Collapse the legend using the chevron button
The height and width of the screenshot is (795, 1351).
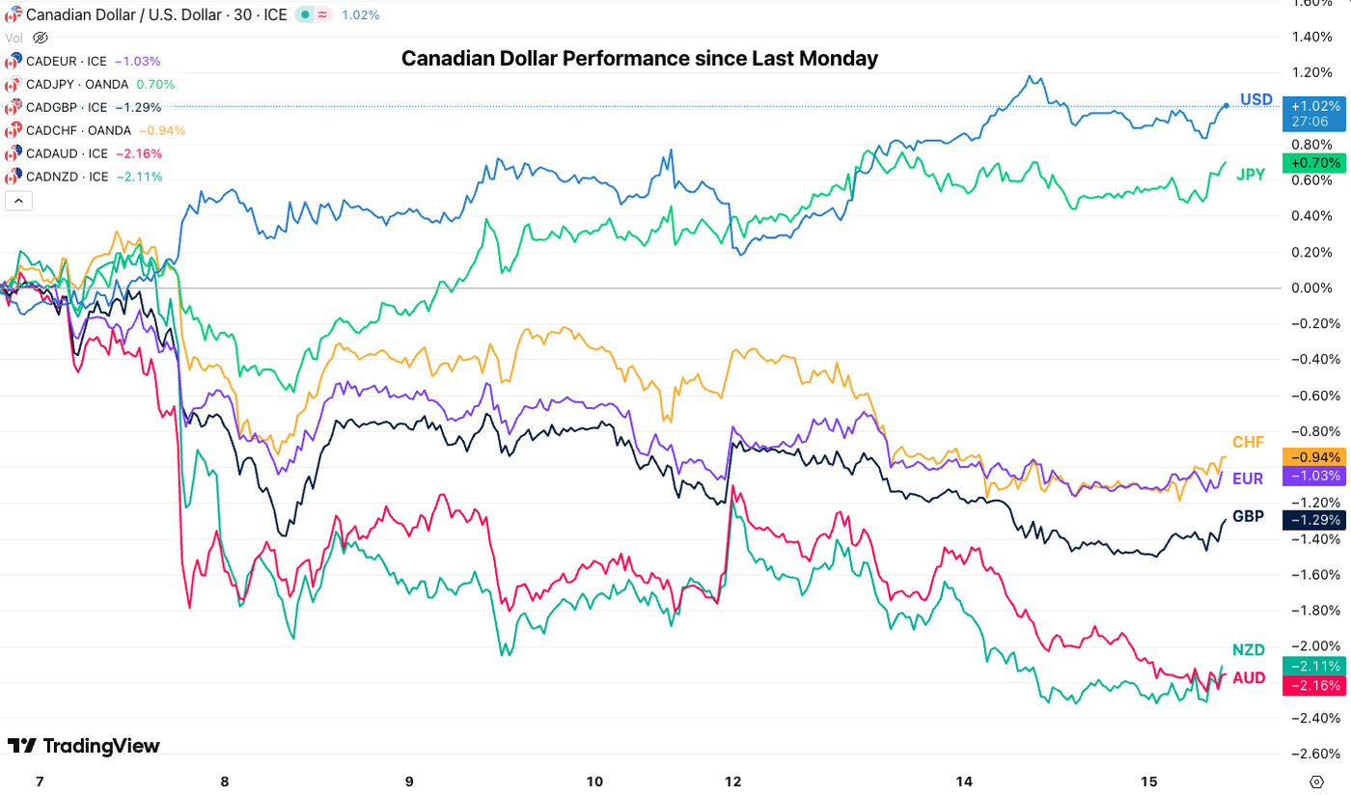pos(18,201)
